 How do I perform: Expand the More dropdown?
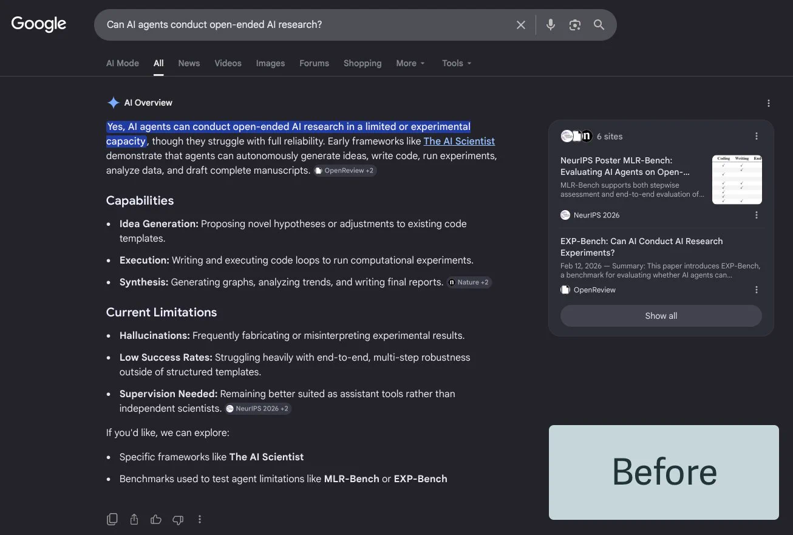[x=410, y=63]
